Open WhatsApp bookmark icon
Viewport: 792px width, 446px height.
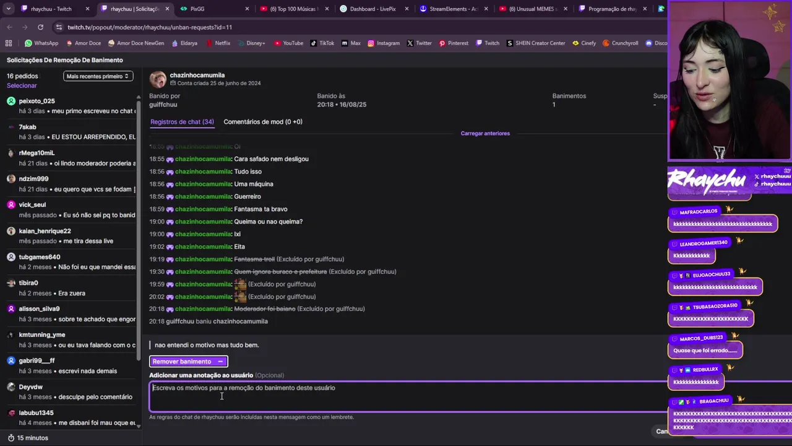(x=28, y=43)
